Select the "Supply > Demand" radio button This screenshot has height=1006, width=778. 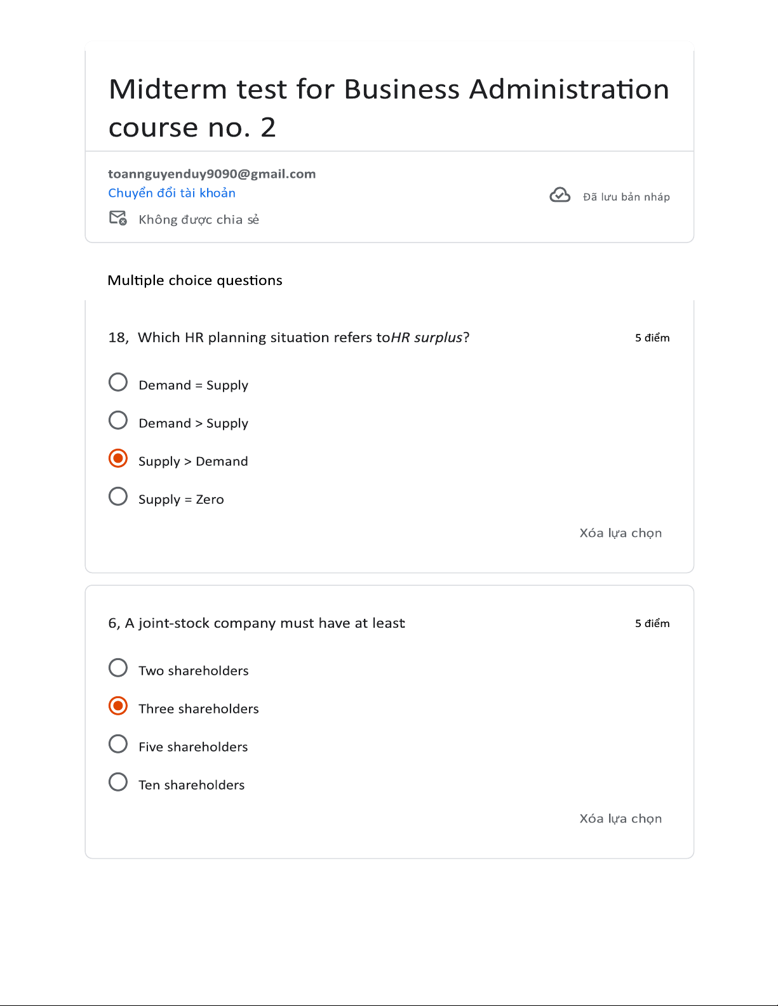[118, 459]
